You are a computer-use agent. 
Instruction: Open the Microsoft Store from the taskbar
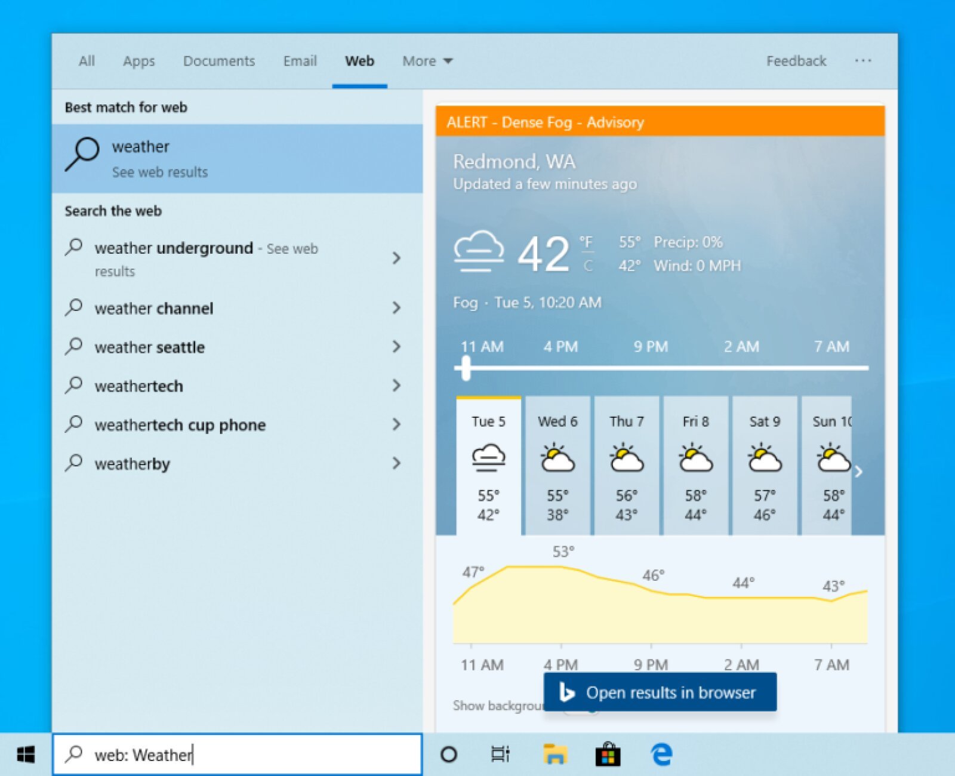click(608, 755)
